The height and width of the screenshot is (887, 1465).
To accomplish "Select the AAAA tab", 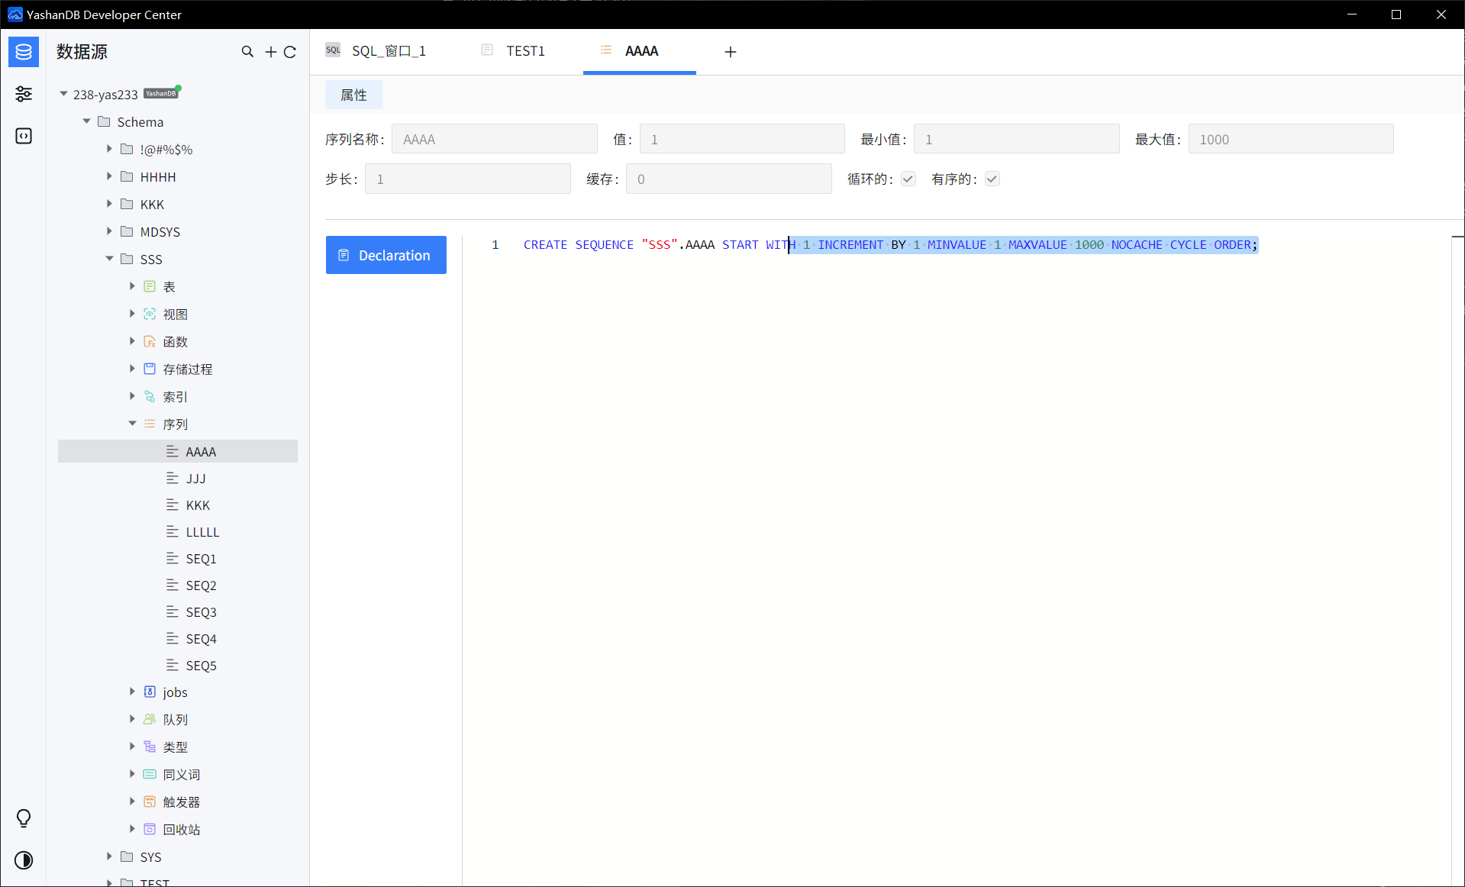I will click(640, 51).
